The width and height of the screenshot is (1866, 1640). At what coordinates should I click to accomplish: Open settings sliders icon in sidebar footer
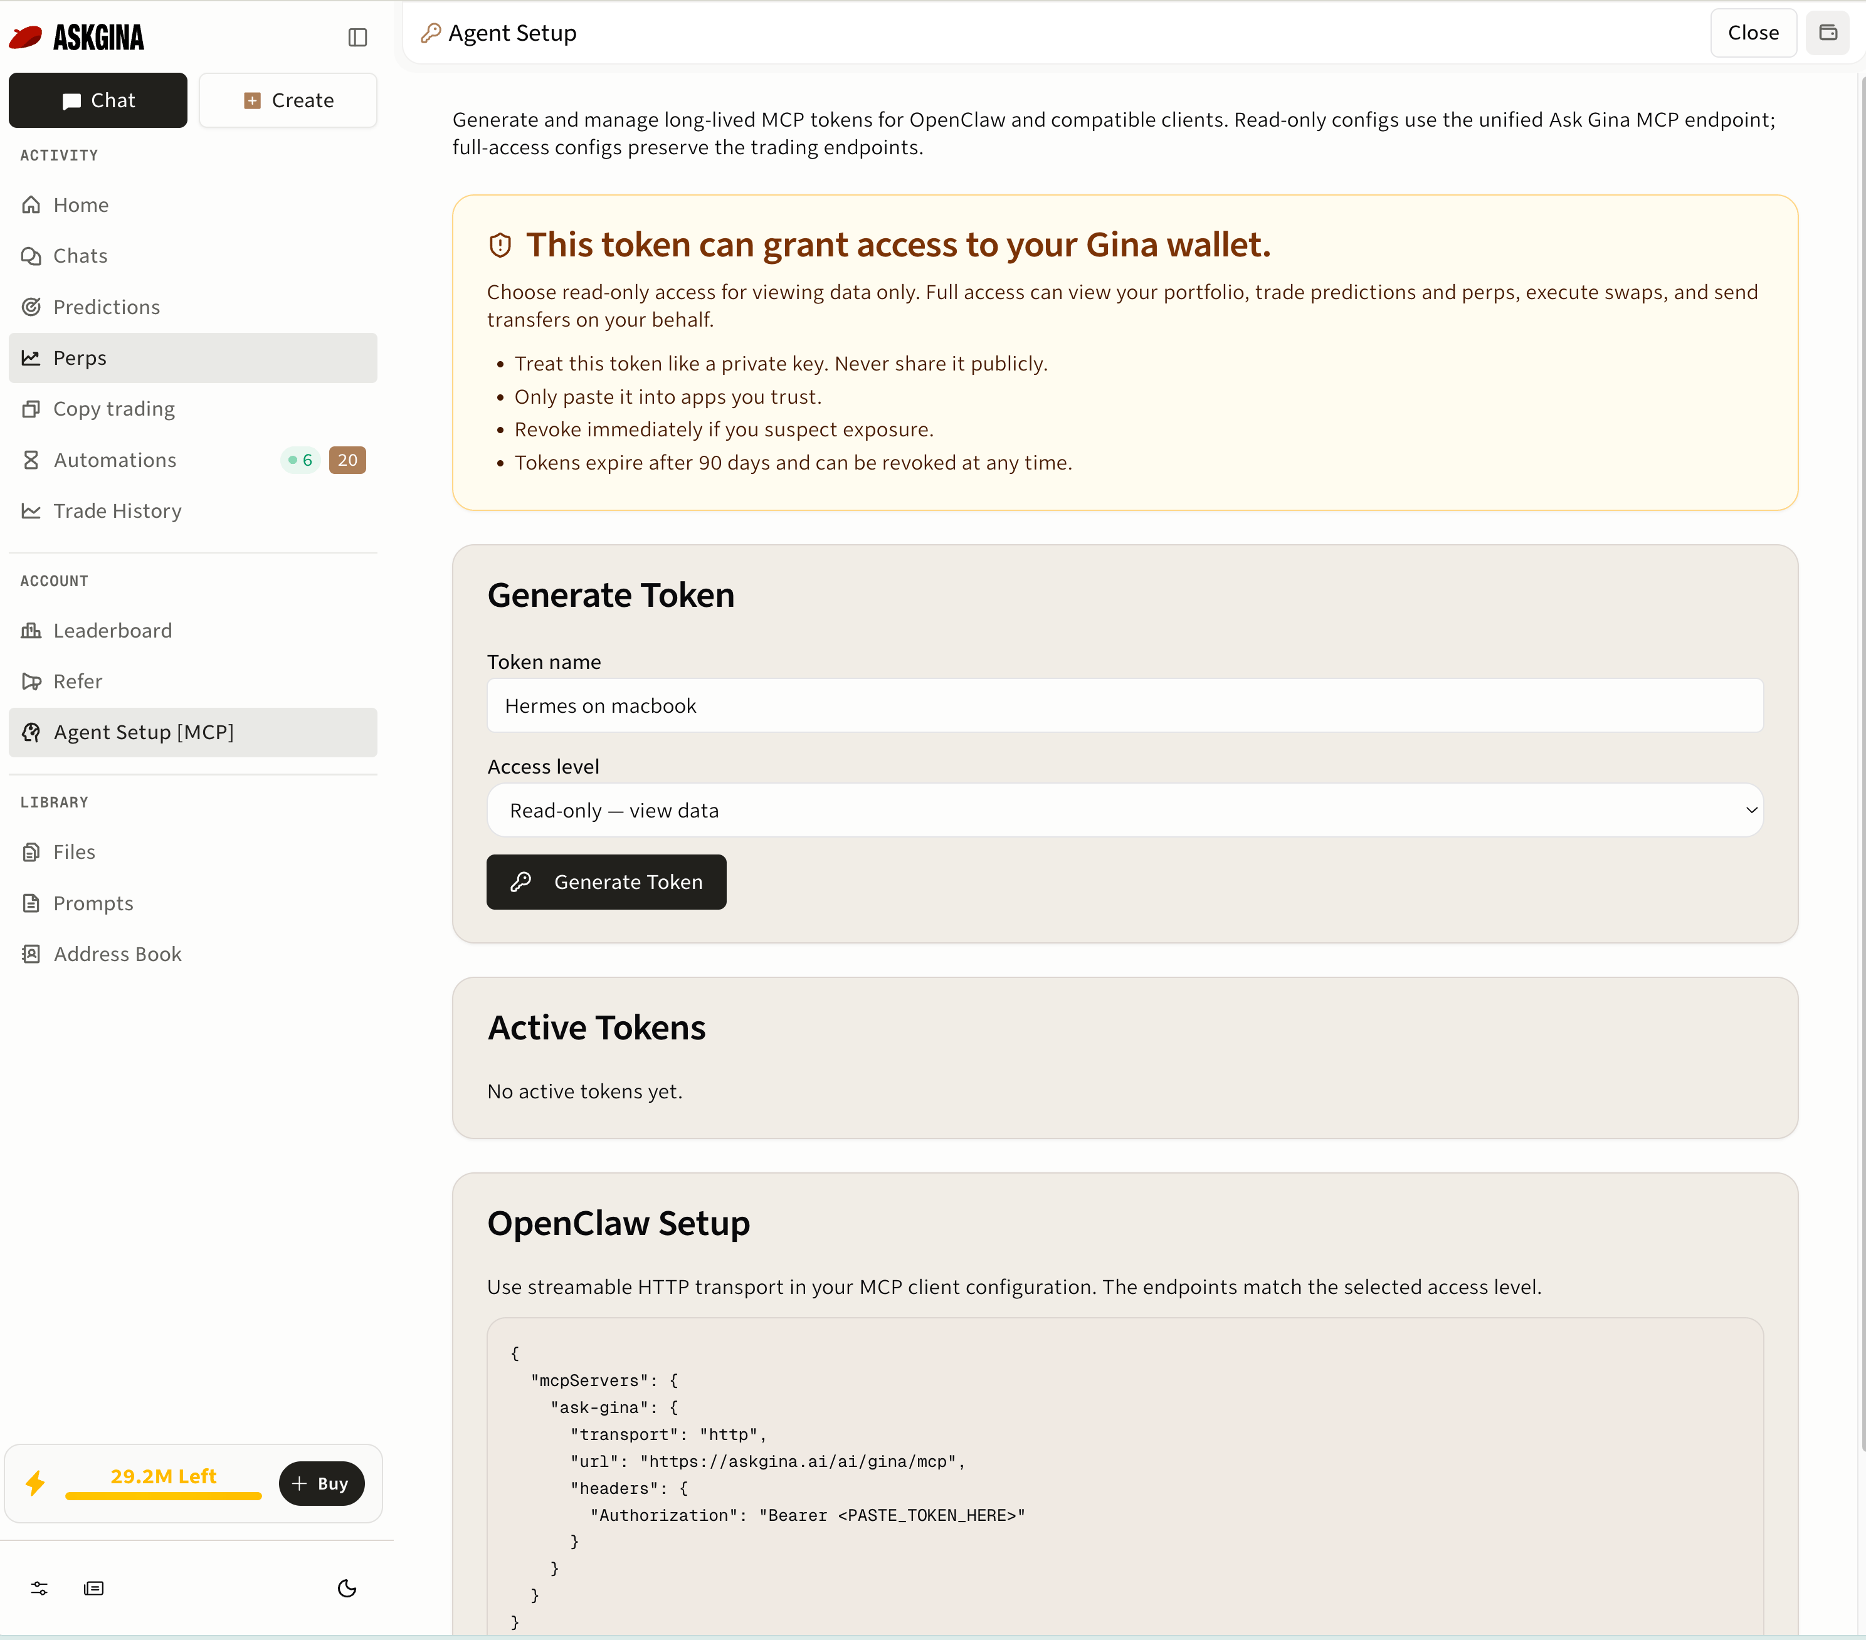pos(40,1588)
